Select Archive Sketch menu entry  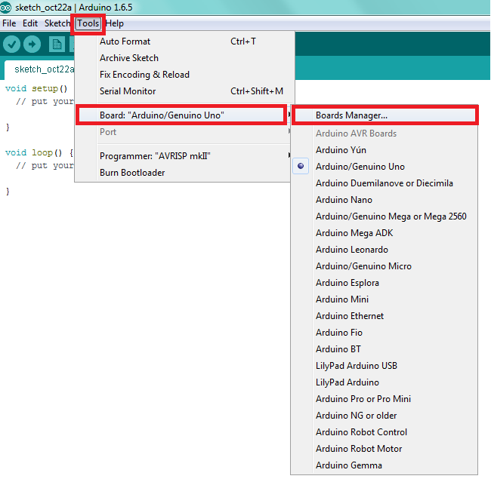[x=184, y=58]
